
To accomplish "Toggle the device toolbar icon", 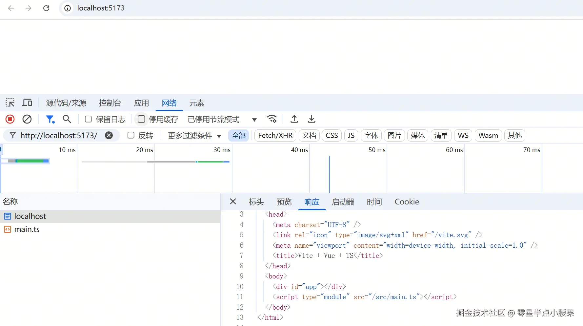I will pyautogui.click(x=27, y=103).
